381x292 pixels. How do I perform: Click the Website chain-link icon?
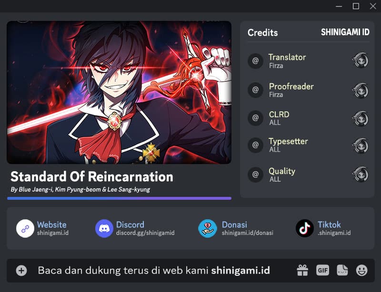(x=25, y=228)
